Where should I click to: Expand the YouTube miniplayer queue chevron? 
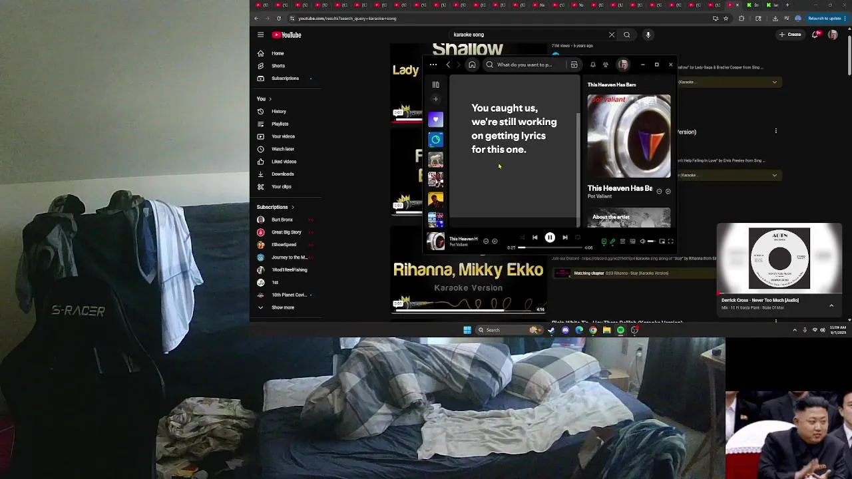[831, 305]
